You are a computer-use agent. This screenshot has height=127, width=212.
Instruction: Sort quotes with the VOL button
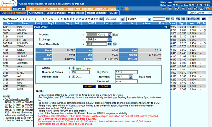click(x=178, y=19)
